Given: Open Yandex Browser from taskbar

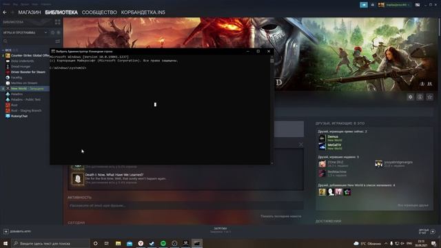Looking at the screenshot, I should (x=141, y=243).
